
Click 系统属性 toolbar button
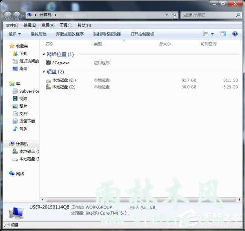click(x=39, y=34)
